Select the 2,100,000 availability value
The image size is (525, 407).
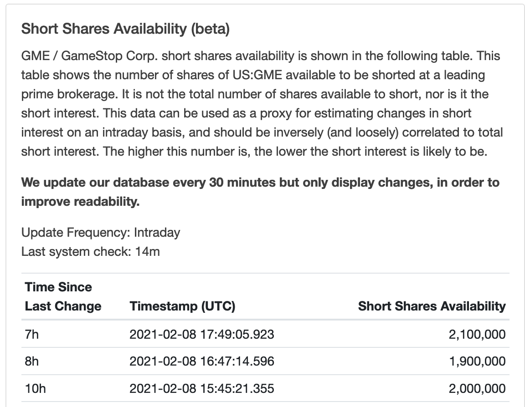[x=477, y=335]
